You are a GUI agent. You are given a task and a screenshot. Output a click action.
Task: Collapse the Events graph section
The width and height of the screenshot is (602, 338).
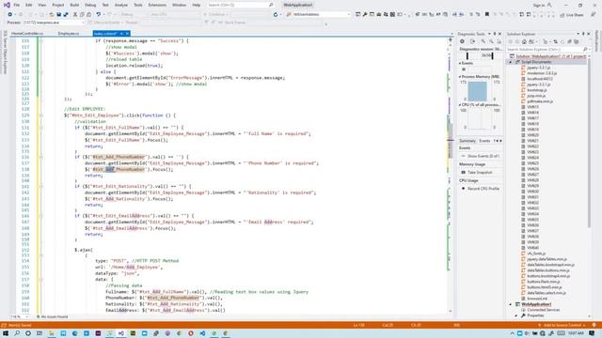(460, 63)
